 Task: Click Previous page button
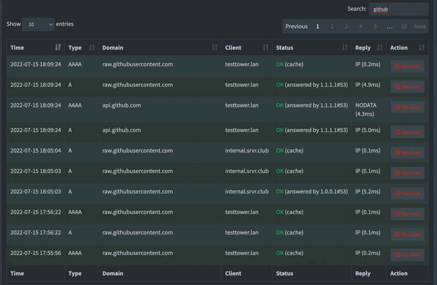(297, 26)
